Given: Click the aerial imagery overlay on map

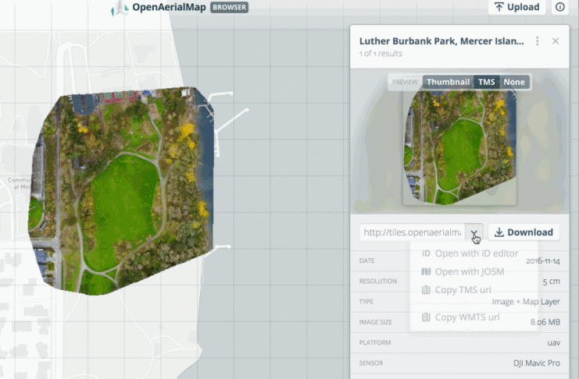Looking at the screenshot, I should [x=125, y=191].
